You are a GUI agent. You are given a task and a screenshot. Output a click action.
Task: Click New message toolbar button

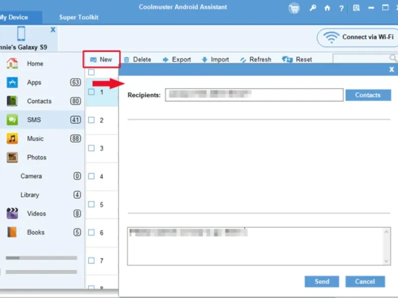point(101,59)
